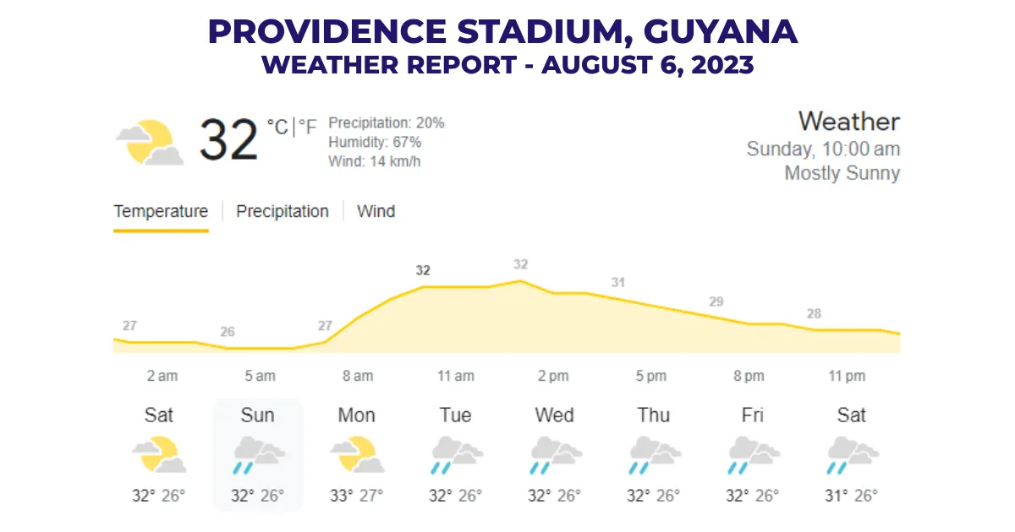Switch to the Precipitation tab
This screenshot has width=1015, height=532.
click(x=283, y=211)
